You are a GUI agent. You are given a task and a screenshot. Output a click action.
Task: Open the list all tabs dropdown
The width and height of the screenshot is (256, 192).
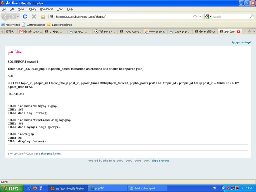click(x=254, y=31)
